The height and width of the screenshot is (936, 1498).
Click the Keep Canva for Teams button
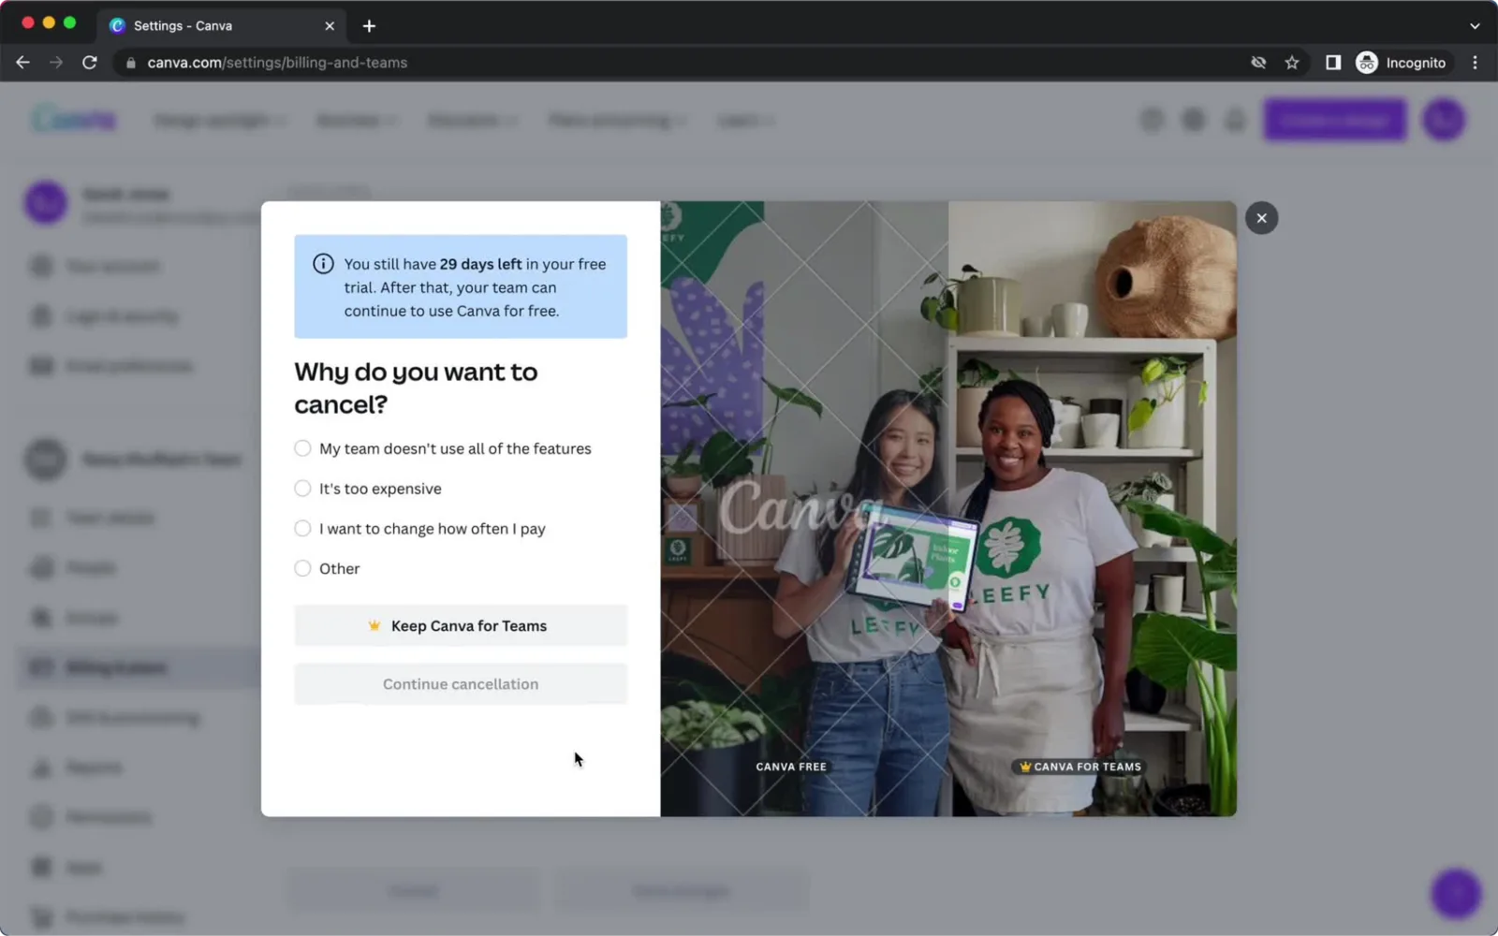[461, 625]
